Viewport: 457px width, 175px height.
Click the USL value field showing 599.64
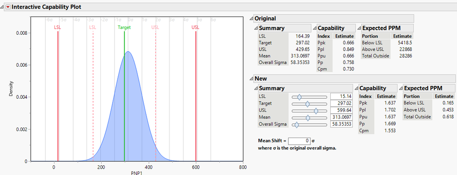tap(341, 111)
